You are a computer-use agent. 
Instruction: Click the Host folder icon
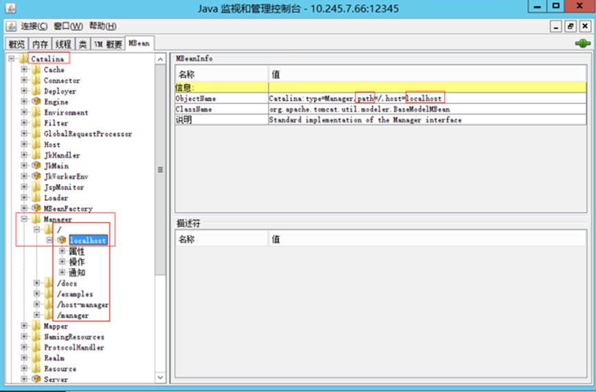pos(37,144)
